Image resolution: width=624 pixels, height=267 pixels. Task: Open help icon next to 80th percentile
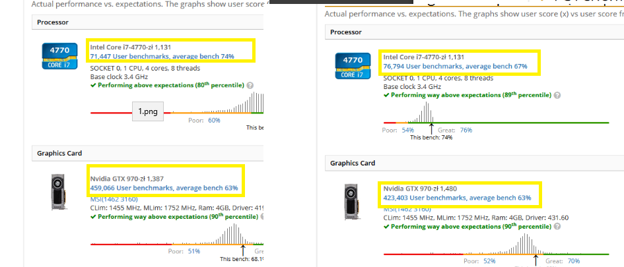click(x=250, y=86)
